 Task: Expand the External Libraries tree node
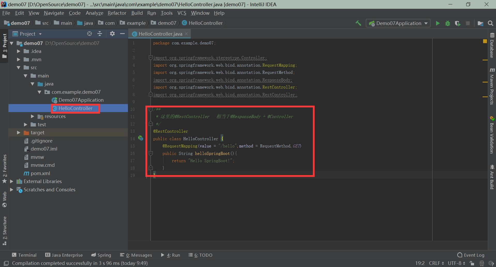pos(11,181)
